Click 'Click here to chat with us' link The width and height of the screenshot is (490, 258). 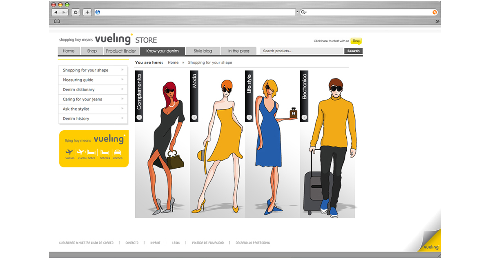(x=331, y=41)
